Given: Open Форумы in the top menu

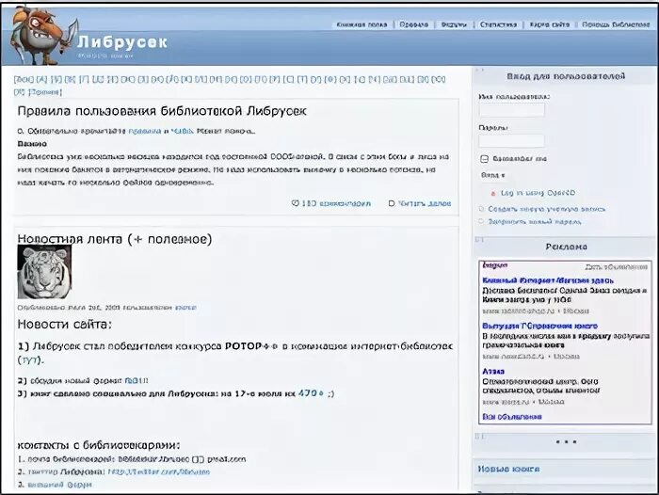Looking at the screenshot, I should 454,24.
